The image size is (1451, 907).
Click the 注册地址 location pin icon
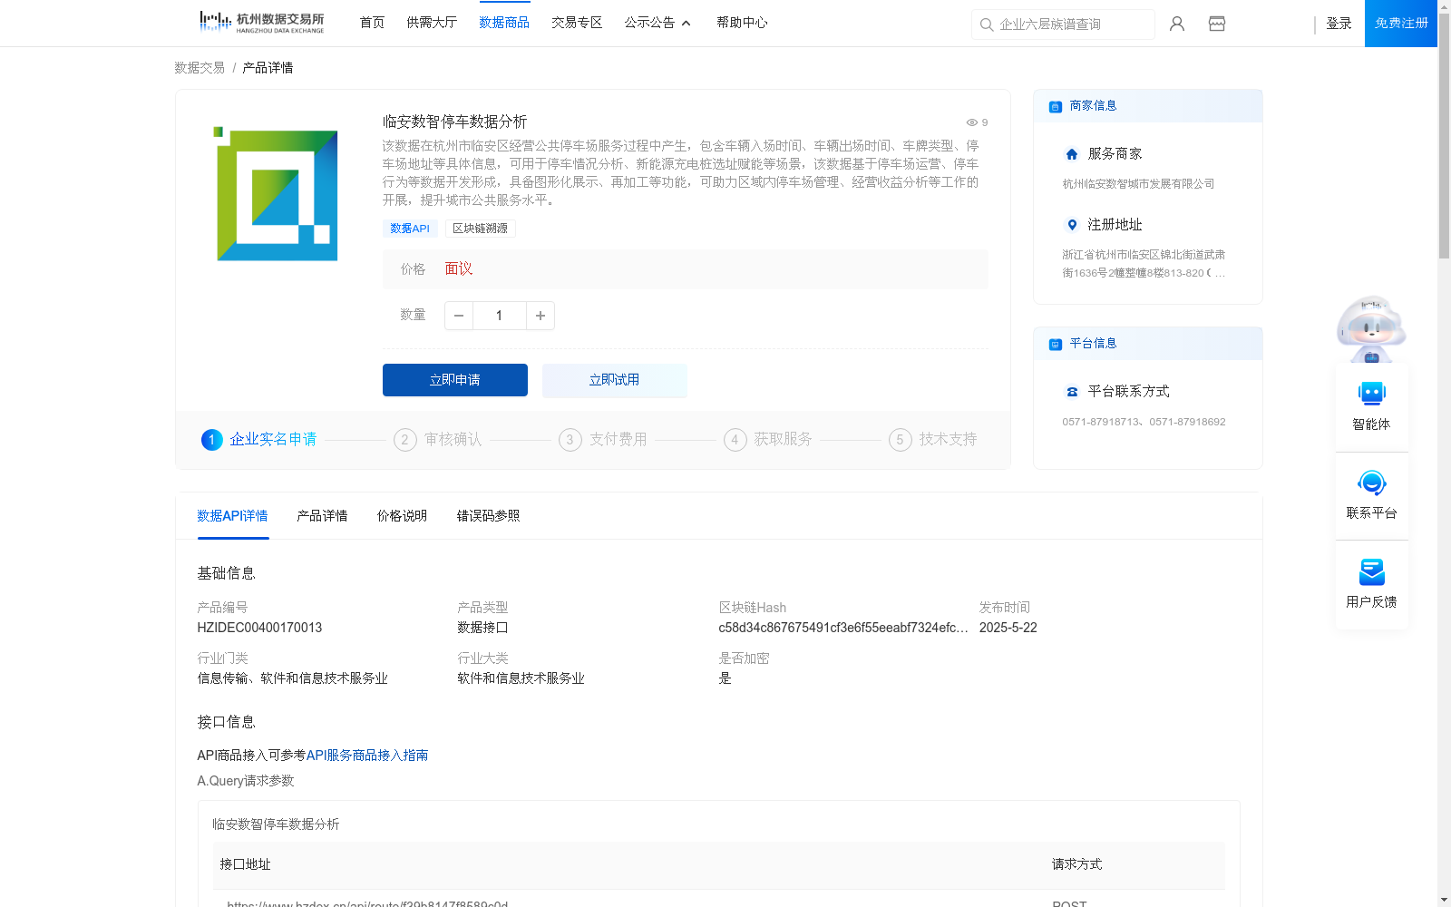(1072, 225)
